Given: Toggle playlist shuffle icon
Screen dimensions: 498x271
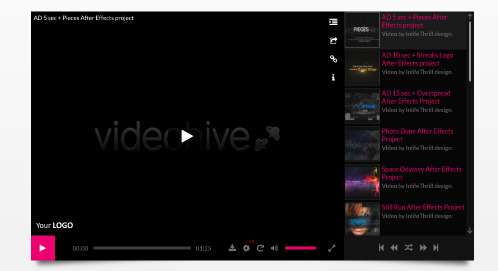Looking at the screenshot, I should (x=409, y=247).
